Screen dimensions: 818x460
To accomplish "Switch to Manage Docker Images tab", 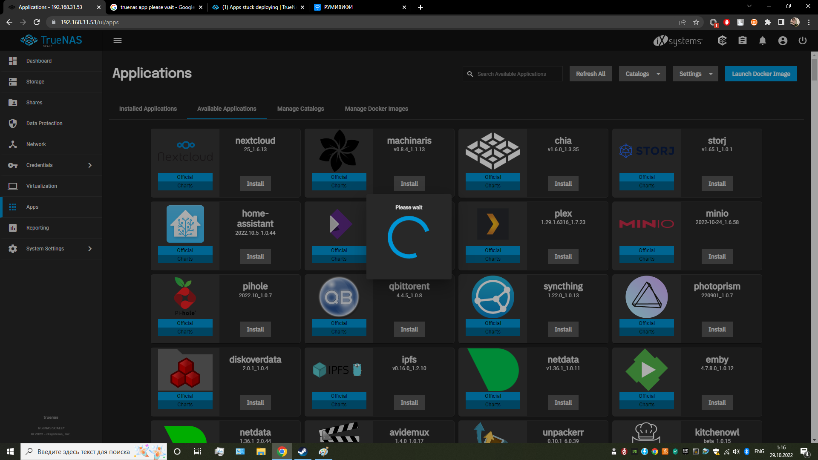I will coord(376,109).
